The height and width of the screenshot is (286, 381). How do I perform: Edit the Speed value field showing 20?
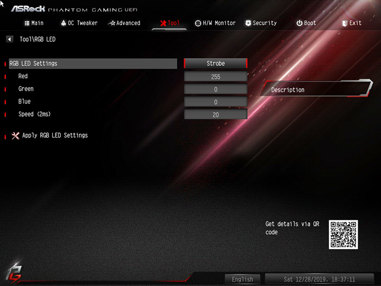215,114
